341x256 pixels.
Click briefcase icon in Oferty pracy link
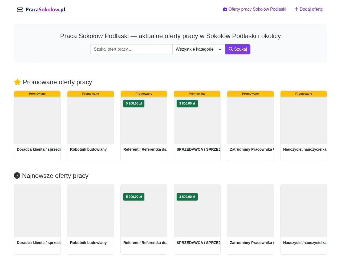point(225,9)
